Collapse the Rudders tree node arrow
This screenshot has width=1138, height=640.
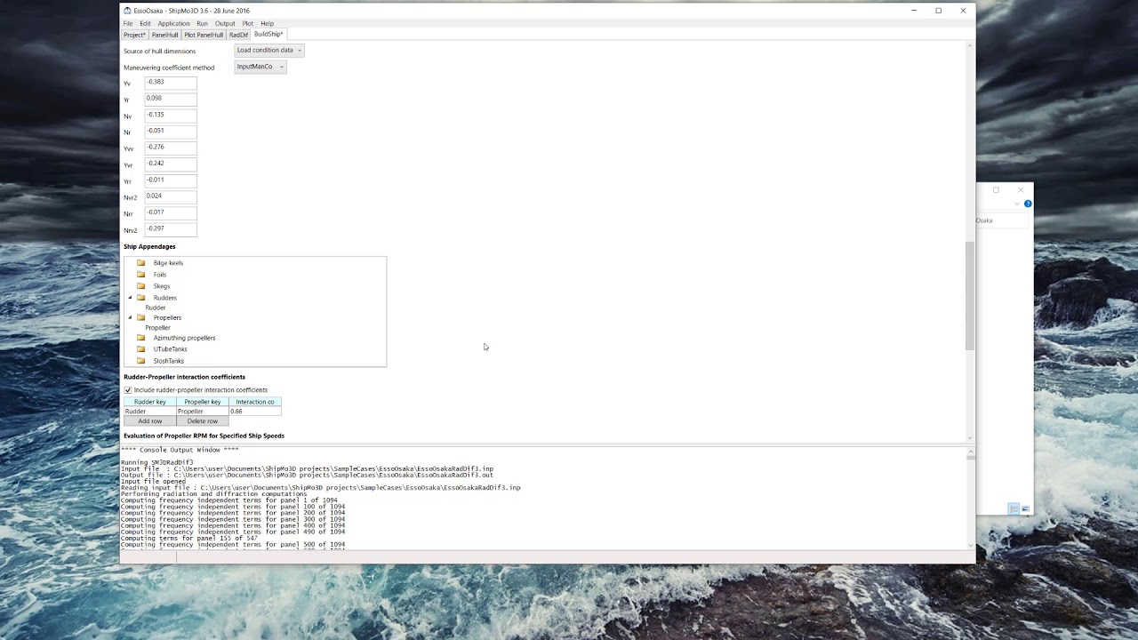[x=130, y=298]
